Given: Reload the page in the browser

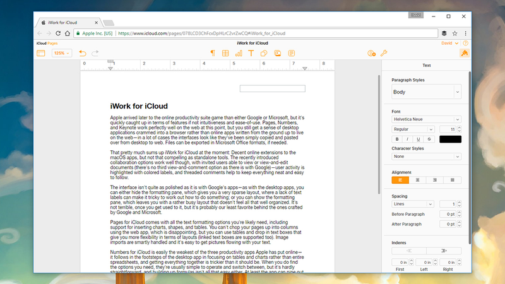Looking at the screenshot, I should click(x=58, y=33).
